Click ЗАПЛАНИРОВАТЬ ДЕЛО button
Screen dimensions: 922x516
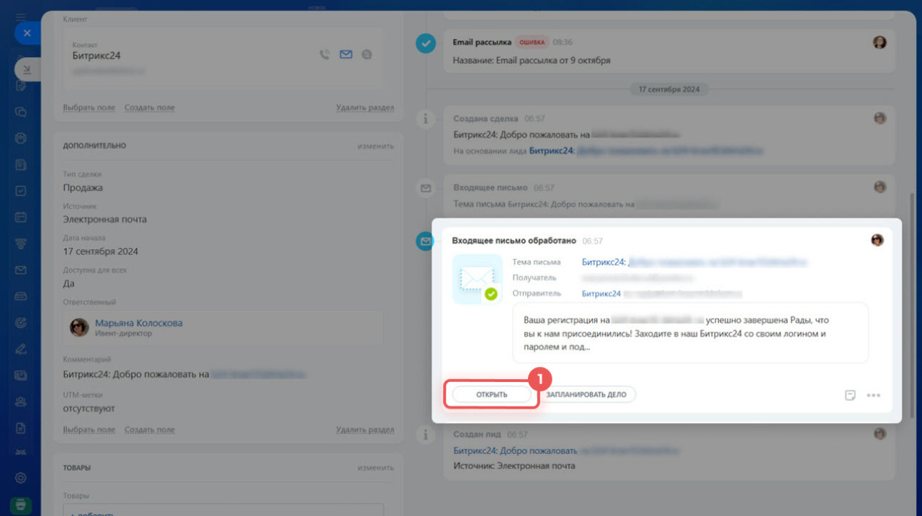(586, 395)
